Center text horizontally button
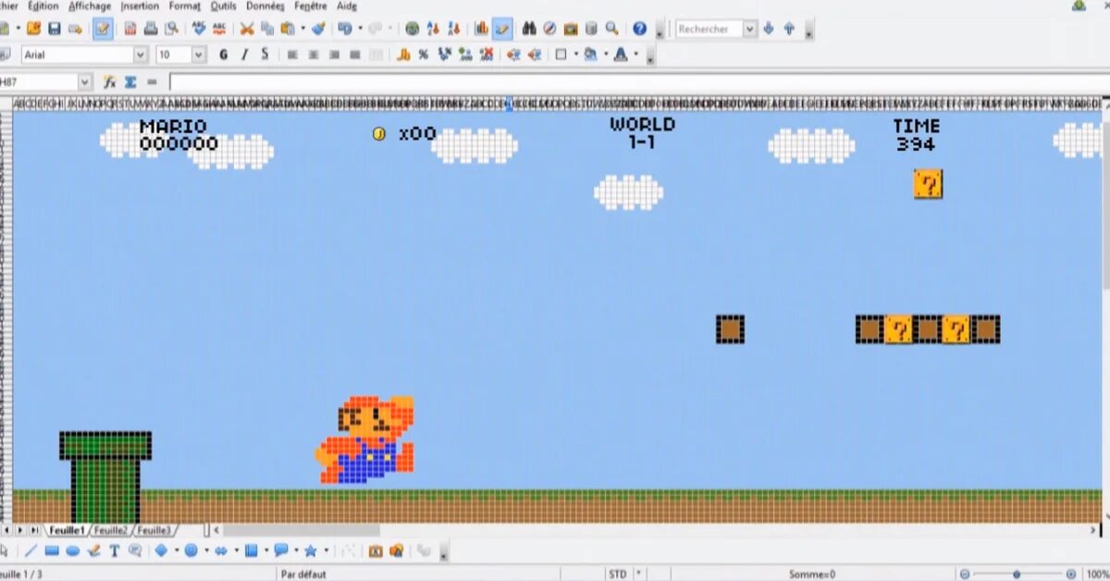 point(314,55)
